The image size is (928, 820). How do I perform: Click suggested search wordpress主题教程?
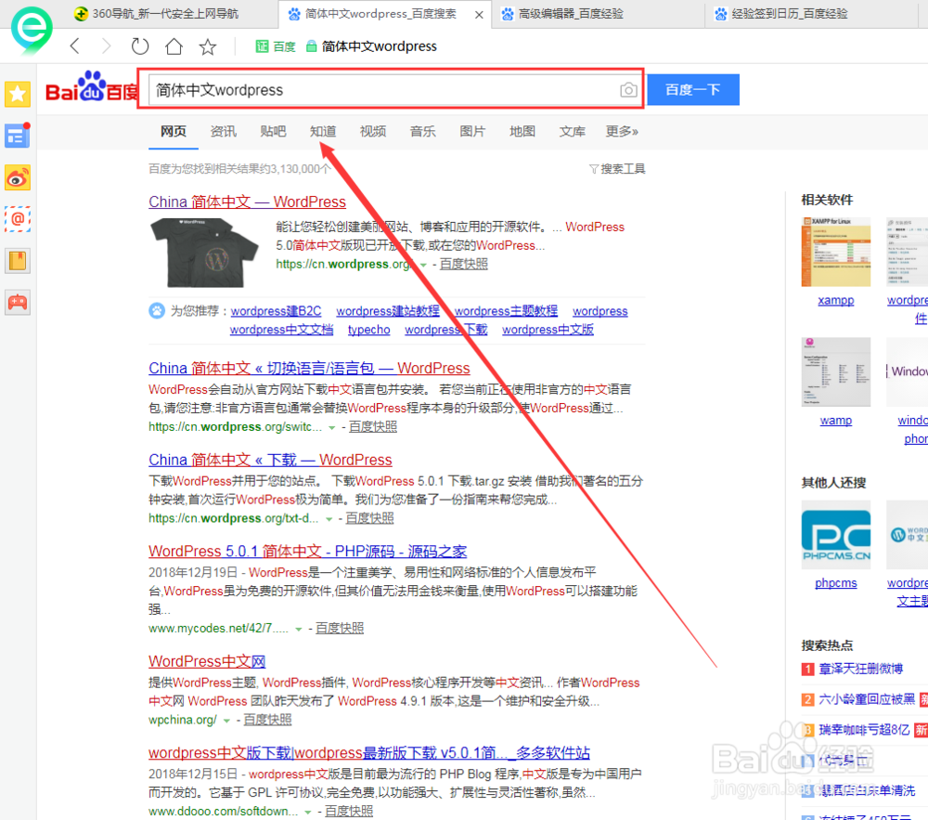tap(506, 311)
